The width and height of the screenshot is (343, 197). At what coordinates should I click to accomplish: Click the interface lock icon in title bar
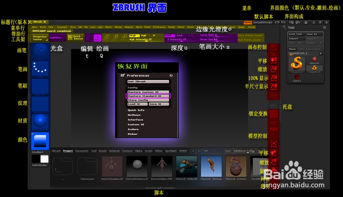coord(306,23)
